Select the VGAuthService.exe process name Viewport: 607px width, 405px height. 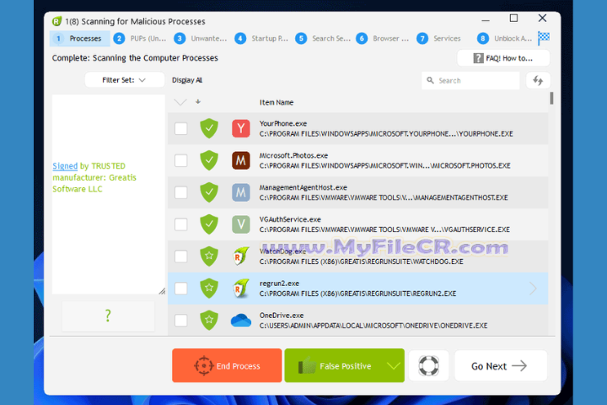pyautogui.click(x=290, y=219)
